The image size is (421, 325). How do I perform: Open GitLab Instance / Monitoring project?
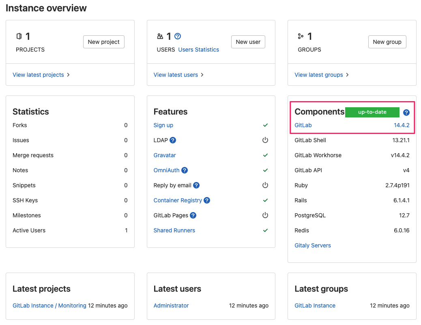point(49,305)
